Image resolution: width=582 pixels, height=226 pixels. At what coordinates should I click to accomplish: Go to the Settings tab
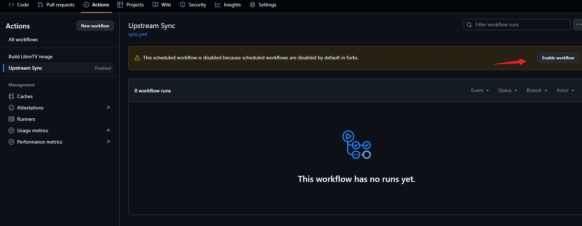263,5
